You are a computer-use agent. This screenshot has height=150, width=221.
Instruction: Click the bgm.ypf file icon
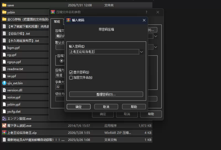[x=4, y=48]
